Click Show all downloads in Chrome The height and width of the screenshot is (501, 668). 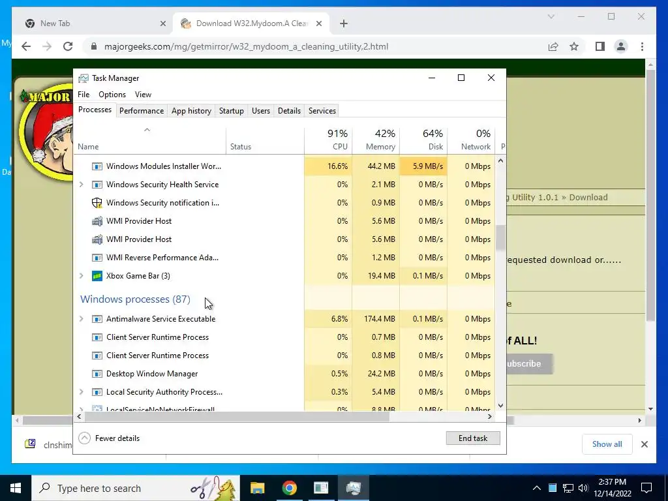point(607,444)
